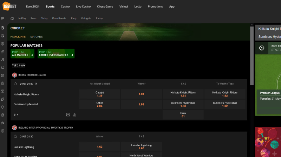
Task: Open statistics chart icon for Kolkata match
Action: 74,115
